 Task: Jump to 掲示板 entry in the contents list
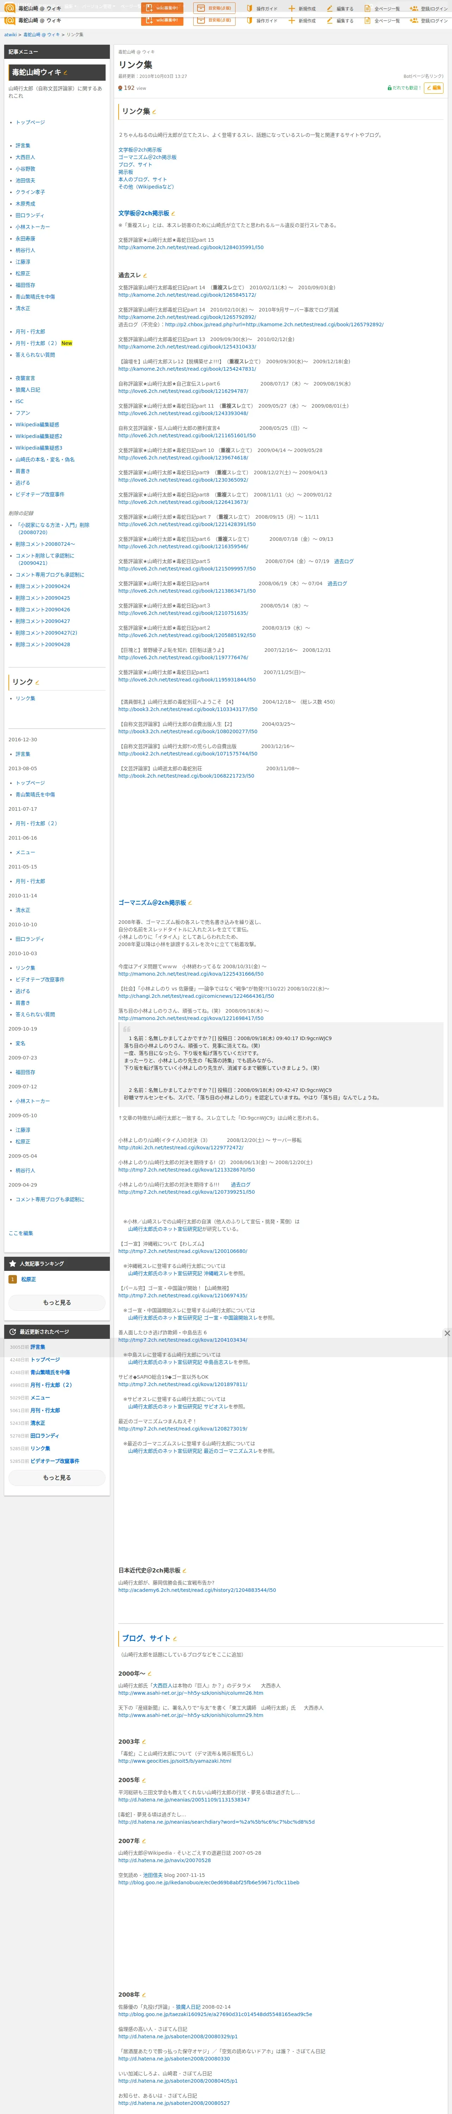point(126,172)
